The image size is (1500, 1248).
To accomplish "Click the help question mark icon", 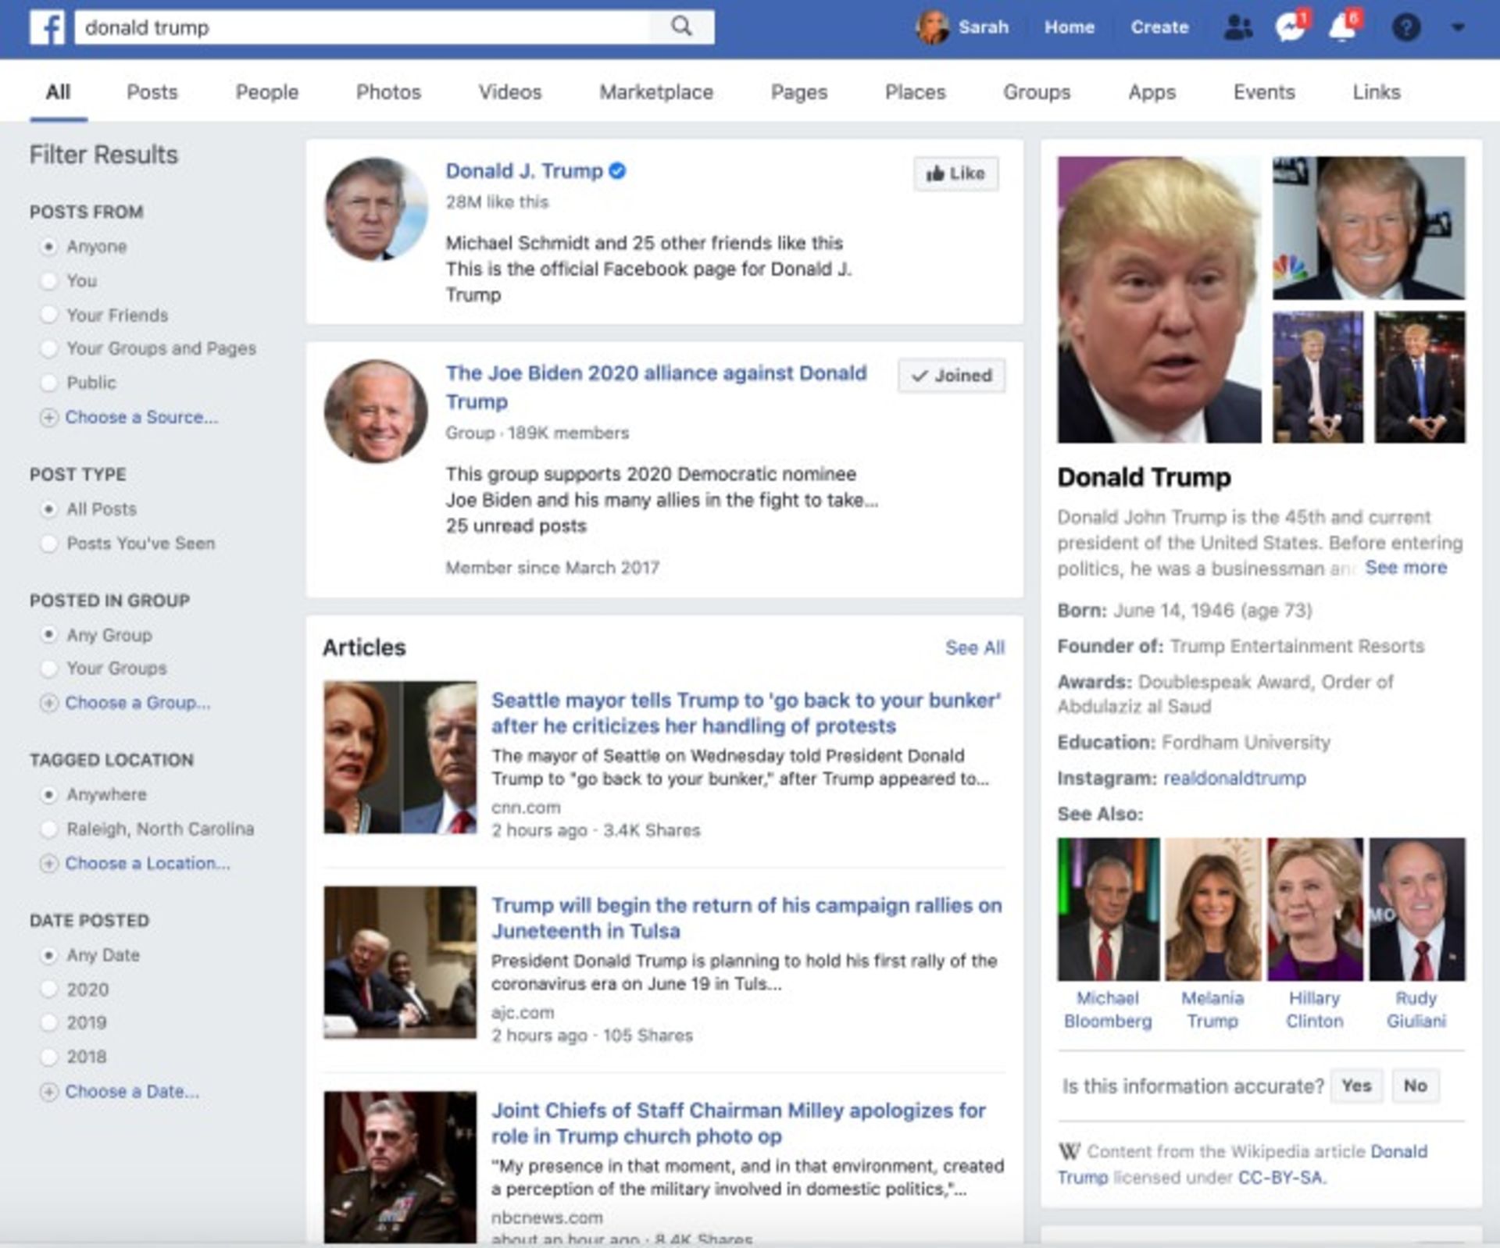I will coord(1405,27).
